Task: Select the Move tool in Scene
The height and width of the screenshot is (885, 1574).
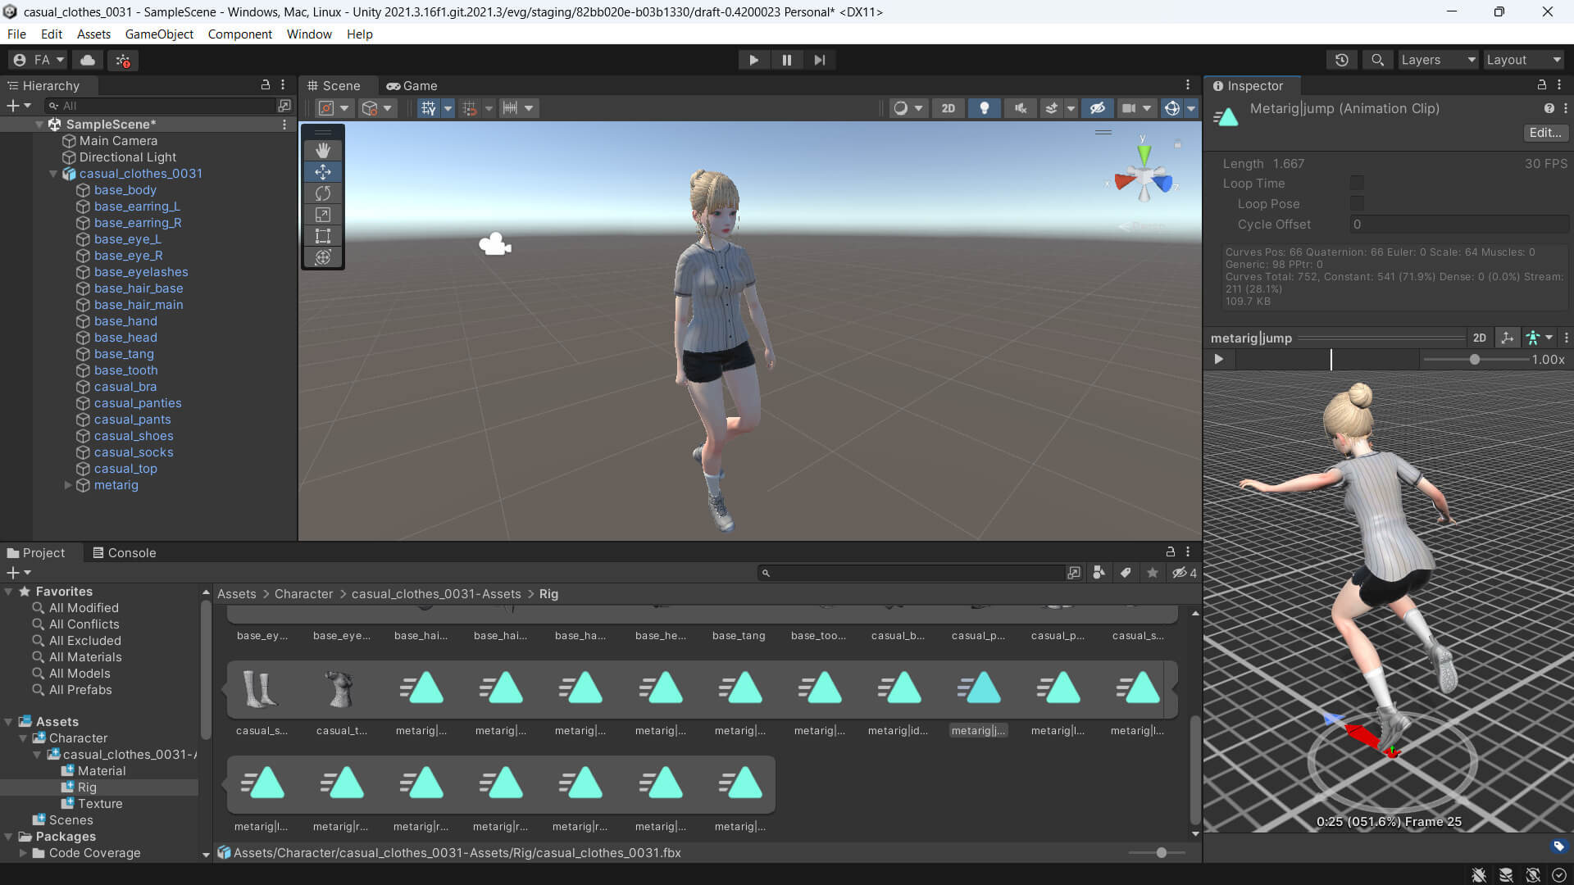Action: (x=323, y=172)
